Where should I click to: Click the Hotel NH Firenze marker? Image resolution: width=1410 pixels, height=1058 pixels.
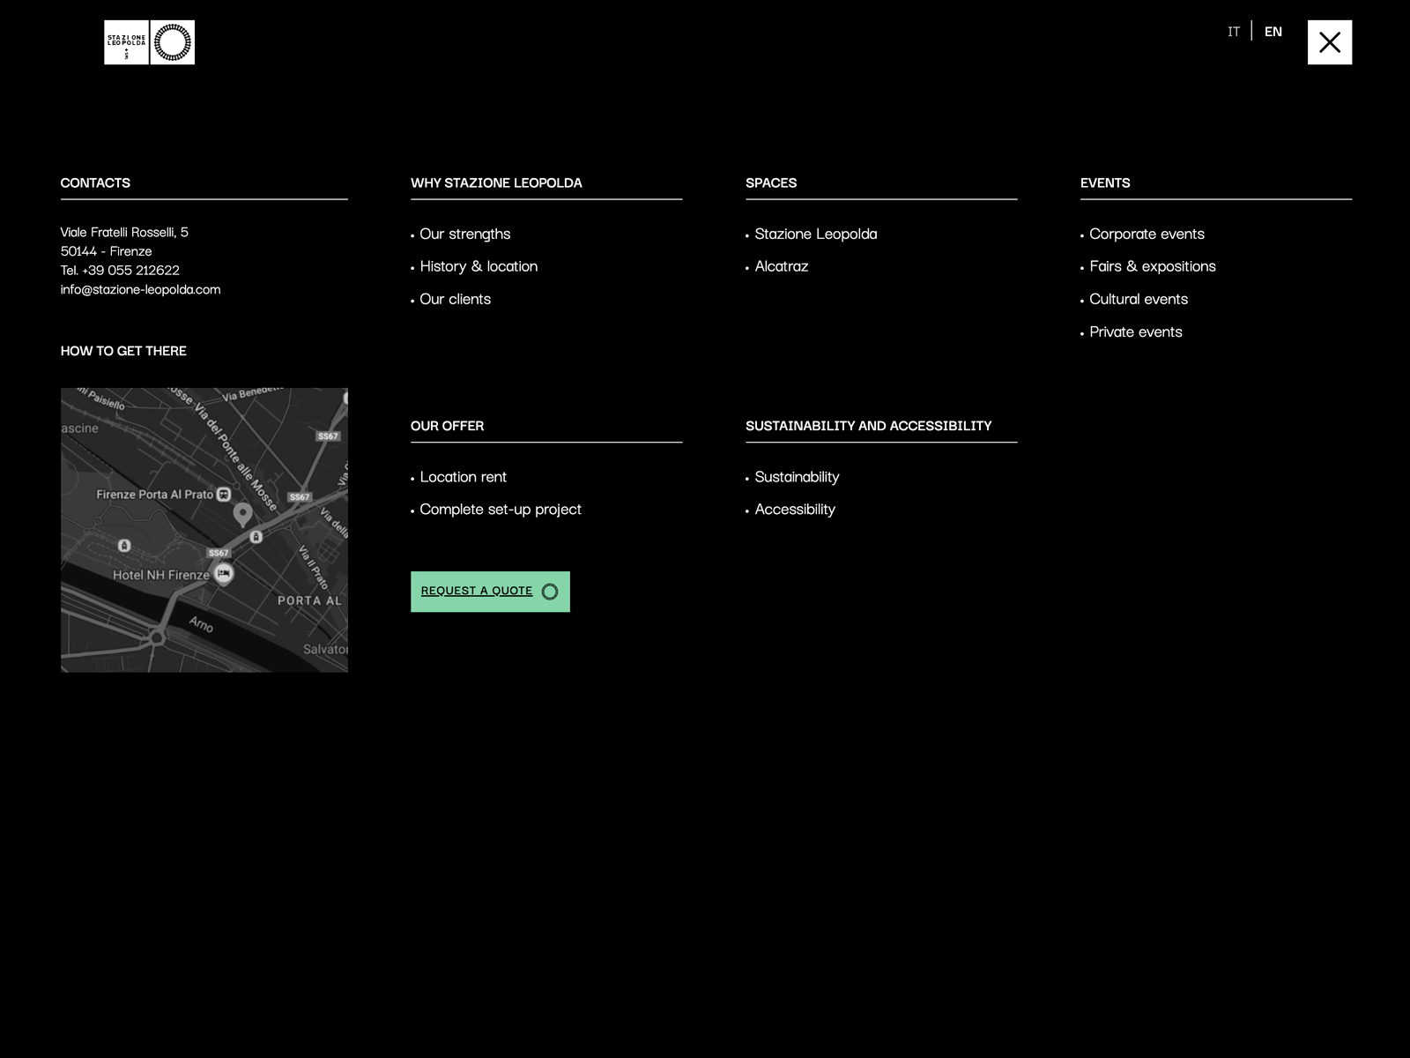(x=224, y=574)
